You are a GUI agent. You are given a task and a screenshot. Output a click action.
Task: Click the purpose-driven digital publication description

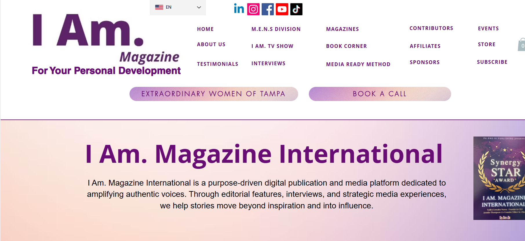[x=267, y=194]
